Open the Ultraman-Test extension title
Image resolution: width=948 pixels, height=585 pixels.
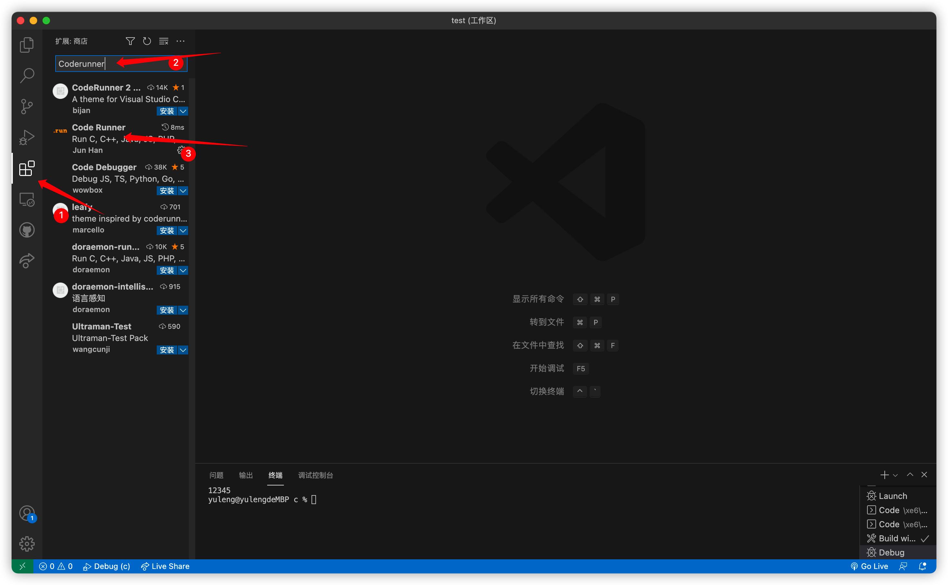[101, 326]
